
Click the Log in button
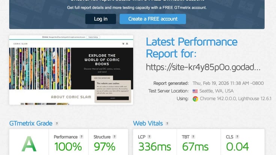pyautogui.click(x=100, y=19)
